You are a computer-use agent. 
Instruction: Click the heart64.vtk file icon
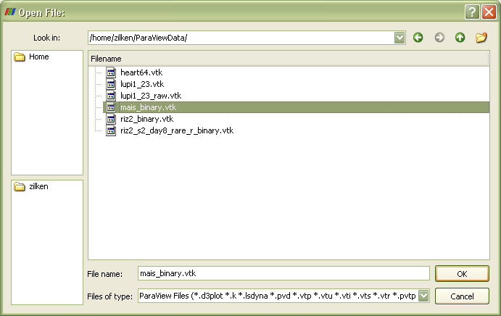pyautogui.click(x=112, y=72)
